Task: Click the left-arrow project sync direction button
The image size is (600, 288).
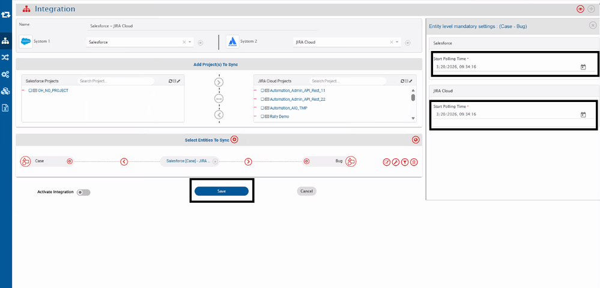Action: [x=219, y=115]
